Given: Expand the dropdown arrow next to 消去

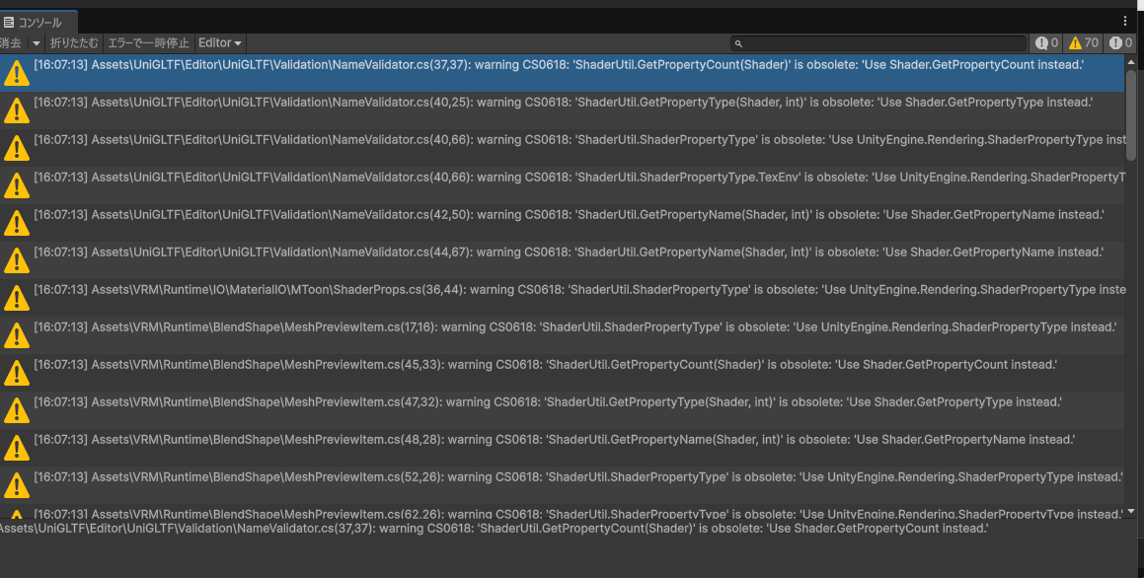Looking at the screenshot, I should pos(37,43).
